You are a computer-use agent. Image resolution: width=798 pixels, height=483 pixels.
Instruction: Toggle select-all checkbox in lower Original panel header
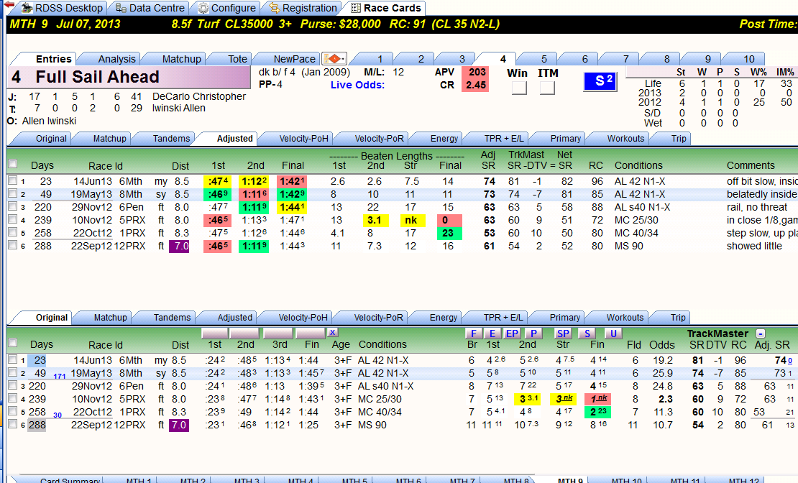tap(13, 343)
